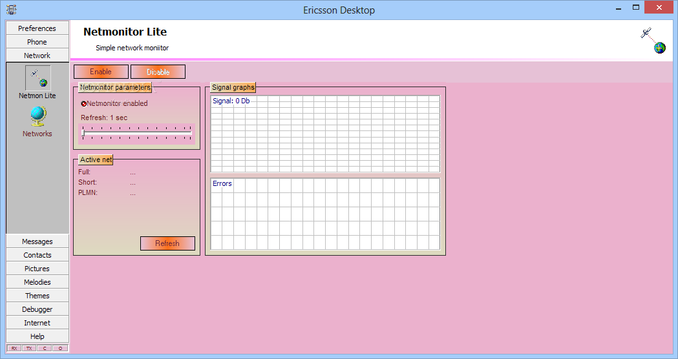Click the 'Refresh: 1 sec' label
Viewport: 678px width, 359px height.
tap(104, 118)
